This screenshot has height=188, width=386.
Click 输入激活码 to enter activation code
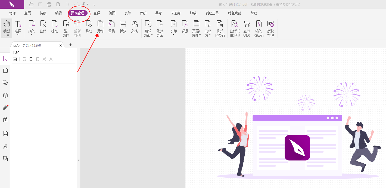click(x=259, y=28)
